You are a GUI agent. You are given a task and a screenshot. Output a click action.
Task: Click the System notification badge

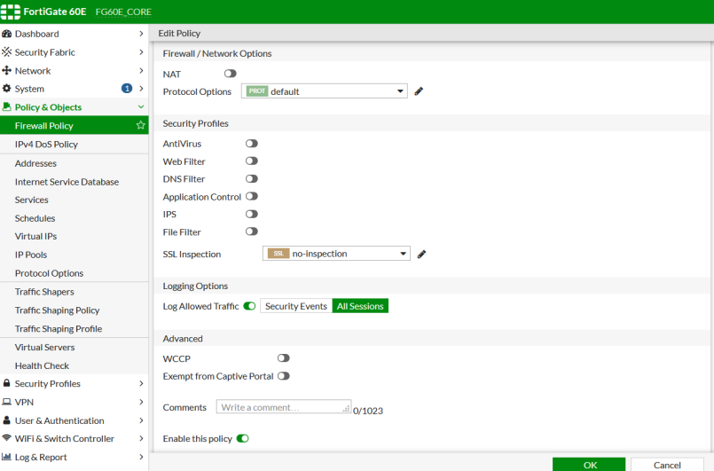click(127, 89)
